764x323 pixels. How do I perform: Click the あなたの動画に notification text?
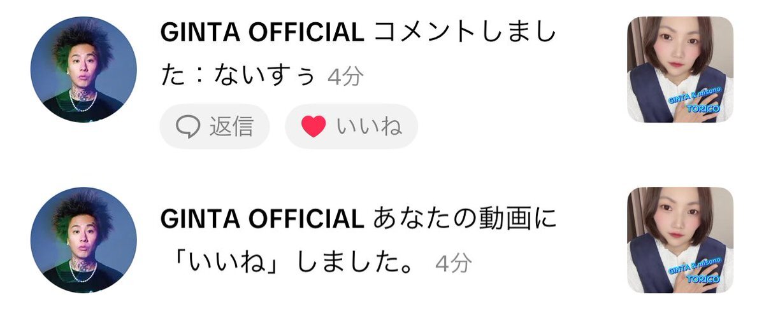tap(465, 219)
